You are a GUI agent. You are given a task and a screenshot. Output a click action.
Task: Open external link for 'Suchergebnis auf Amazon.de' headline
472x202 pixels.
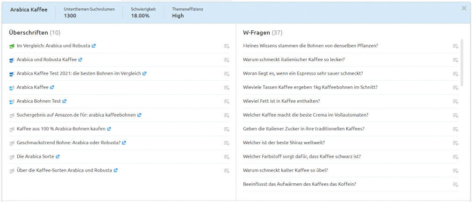click(x=139, y=115)
